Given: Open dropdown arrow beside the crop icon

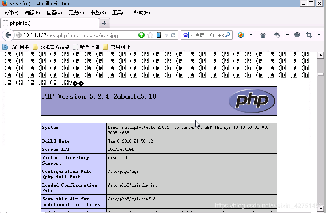Looking at the screenshot, I should pyautogui.click(x=319, y=35).
